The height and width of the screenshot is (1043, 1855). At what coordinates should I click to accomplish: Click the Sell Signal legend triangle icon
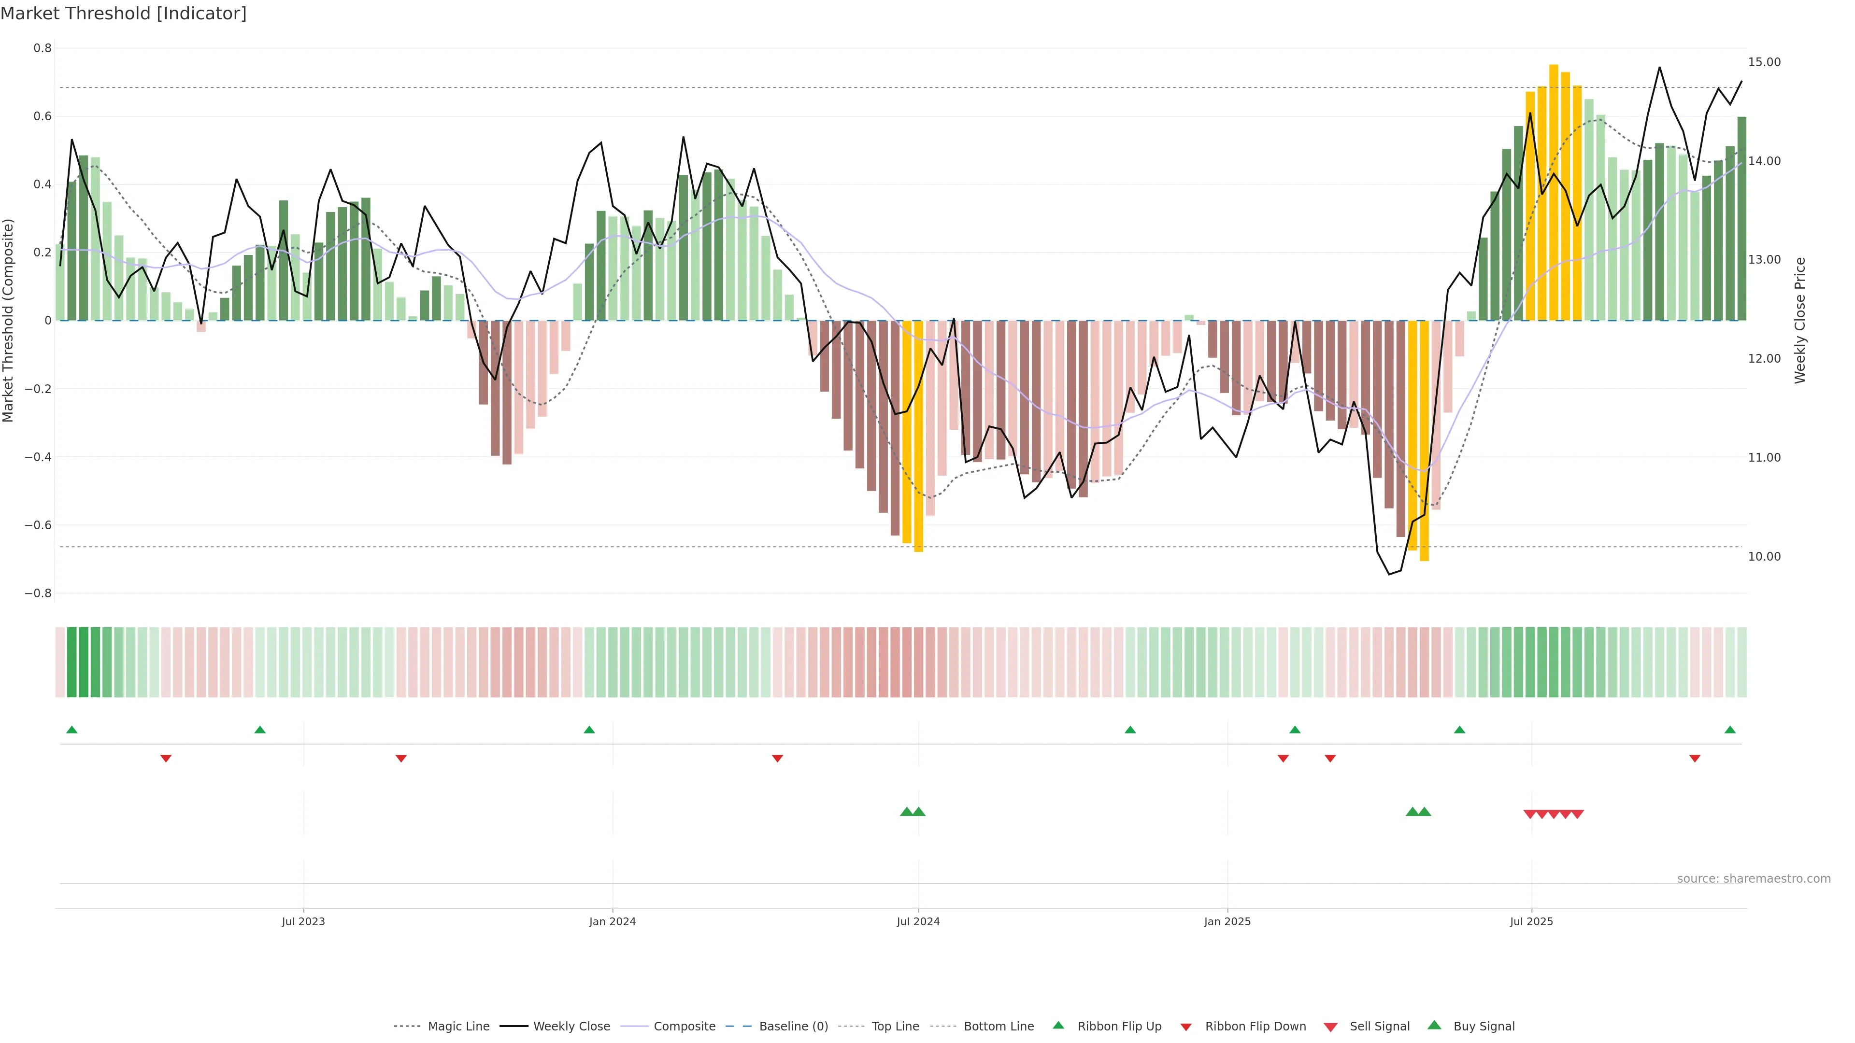pos(1331,1027)
